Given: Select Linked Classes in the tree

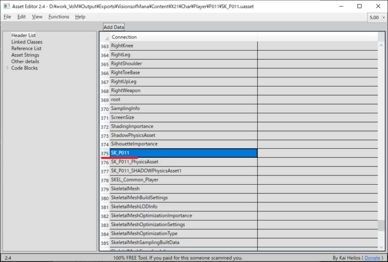Looking at the screenshot, I should coord(27,42).
